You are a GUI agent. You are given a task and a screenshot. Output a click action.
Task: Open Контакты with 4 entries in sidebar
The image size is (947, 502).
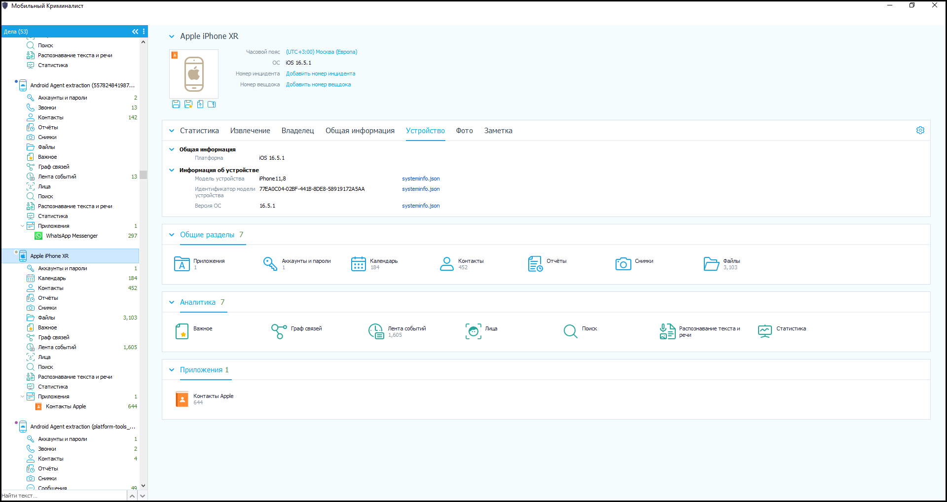(x=71, y=459)
